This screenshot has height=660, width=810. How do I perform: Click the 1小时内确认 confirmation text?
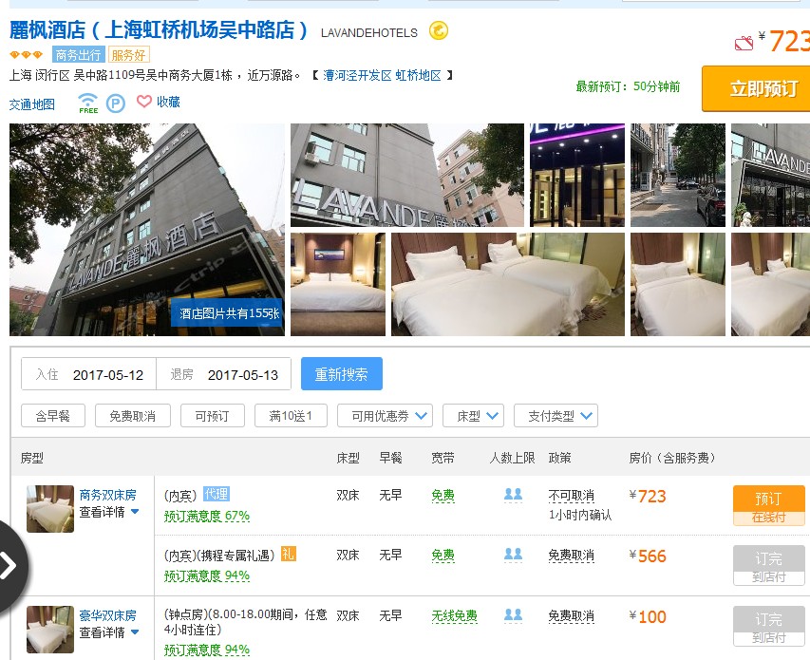pos(579,515)
